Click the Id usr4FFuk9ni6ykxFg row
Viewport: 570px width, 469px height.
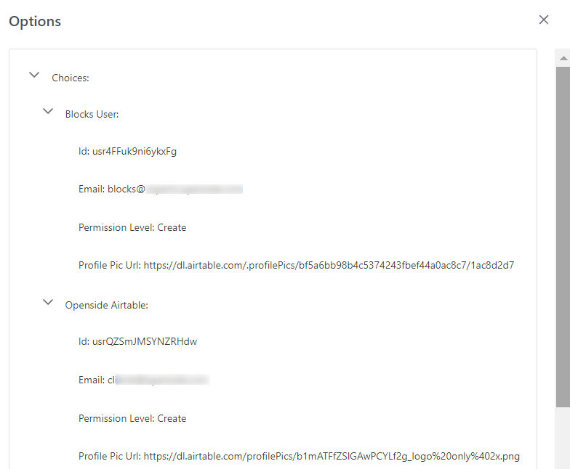(x=127, y=152)
